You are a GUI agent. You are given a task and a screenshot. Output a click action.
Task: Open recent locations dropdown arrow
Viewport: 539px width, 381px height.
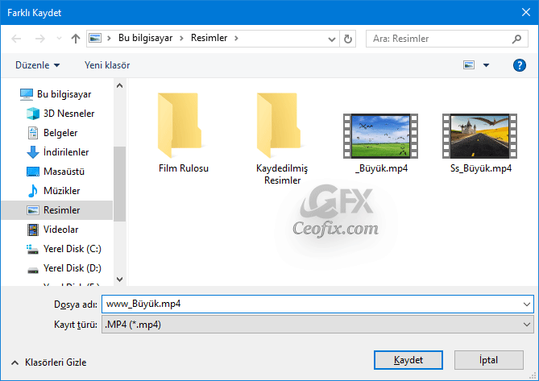(x=59, y=39)
